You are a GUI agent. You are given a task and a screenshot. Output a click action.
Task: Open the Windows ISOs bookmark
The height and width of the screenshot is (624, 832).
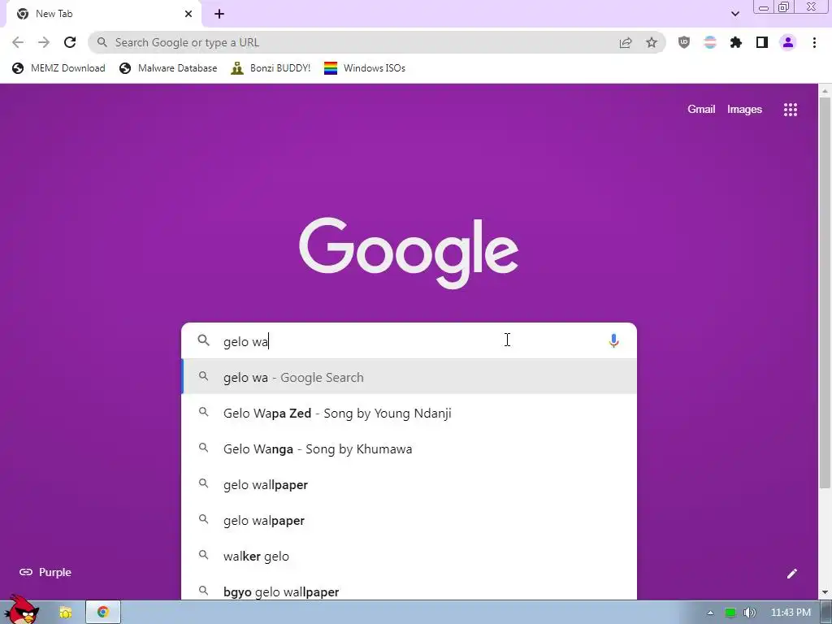[x=365, y=68]
